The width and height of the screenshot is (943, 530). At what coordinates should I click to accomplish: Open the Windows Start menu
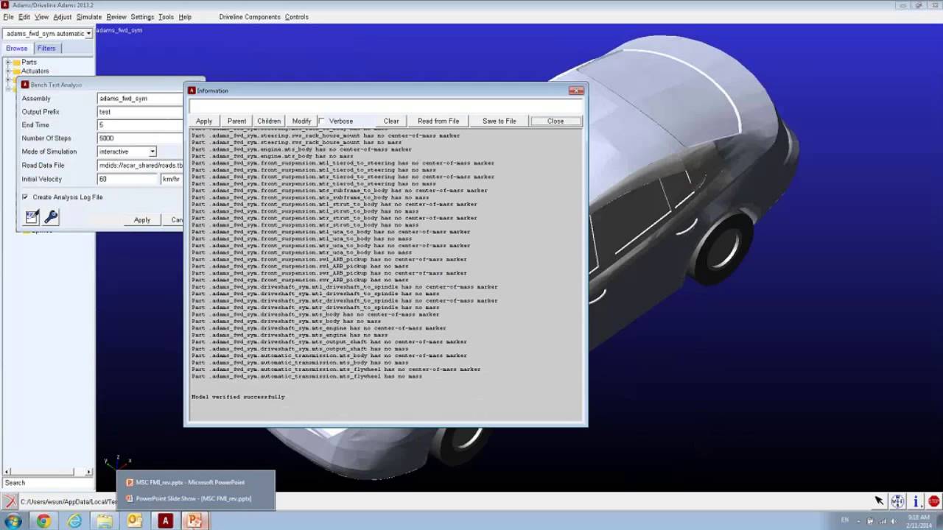point(13,521)
